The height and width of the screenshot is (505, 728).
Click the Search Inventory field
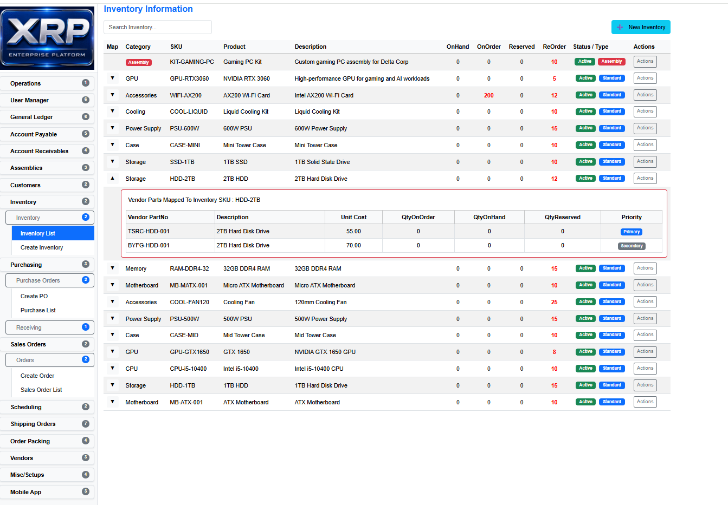(x=158, y=27)
